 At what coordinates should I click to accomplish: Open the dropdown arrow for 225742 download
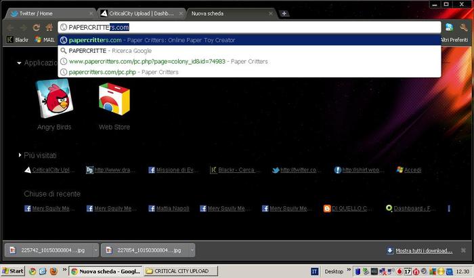96,250
